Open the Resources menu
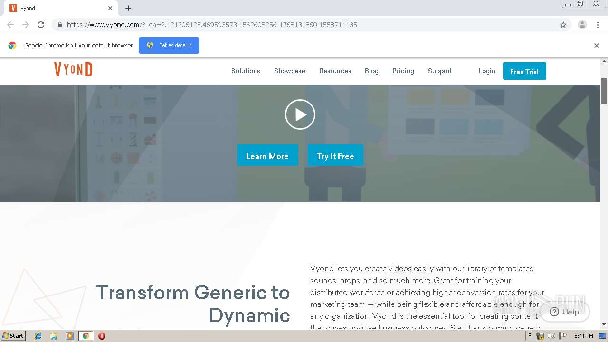The height and width of the screenshot is (342, 608). pos(335,71)
